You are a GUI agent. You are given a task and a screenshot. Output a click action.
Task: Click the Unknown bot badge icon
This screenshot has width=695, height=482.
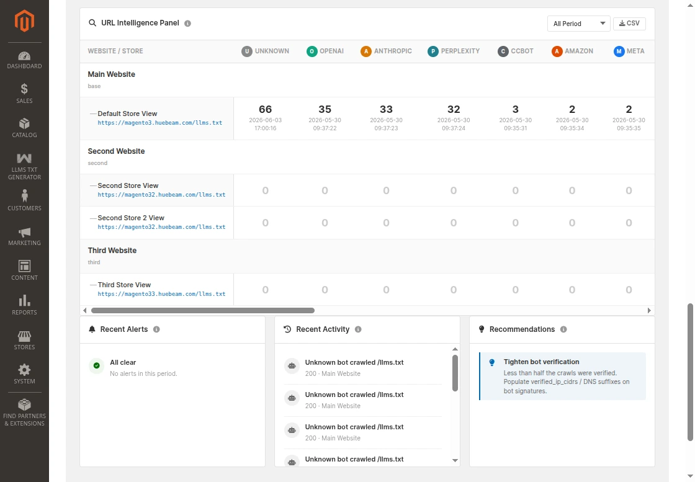point(247,51)
